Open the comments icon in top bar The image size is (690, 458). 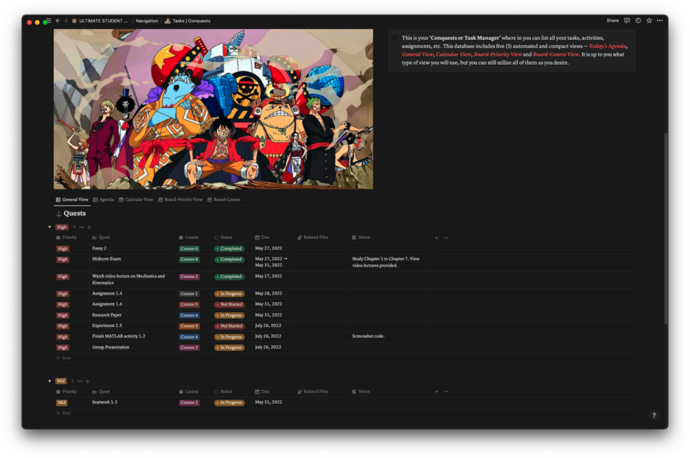pos(627,20)
